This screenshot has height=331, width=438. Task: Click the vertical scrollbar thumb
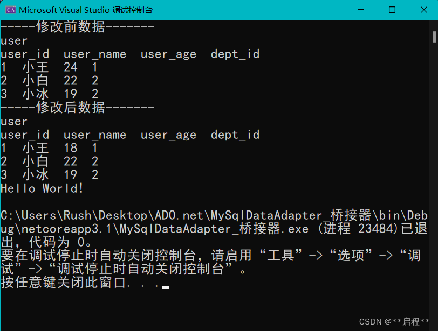coord(434,37)
